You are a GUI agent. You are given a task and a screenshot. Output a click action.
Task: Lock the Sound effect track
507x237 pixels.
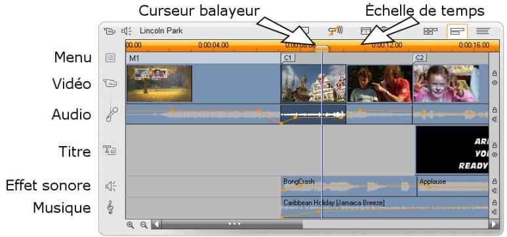[495, 182]
